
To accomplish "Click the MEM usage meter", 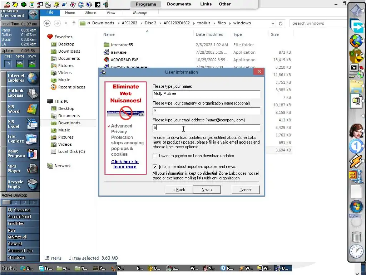I will tap(20, 63).
